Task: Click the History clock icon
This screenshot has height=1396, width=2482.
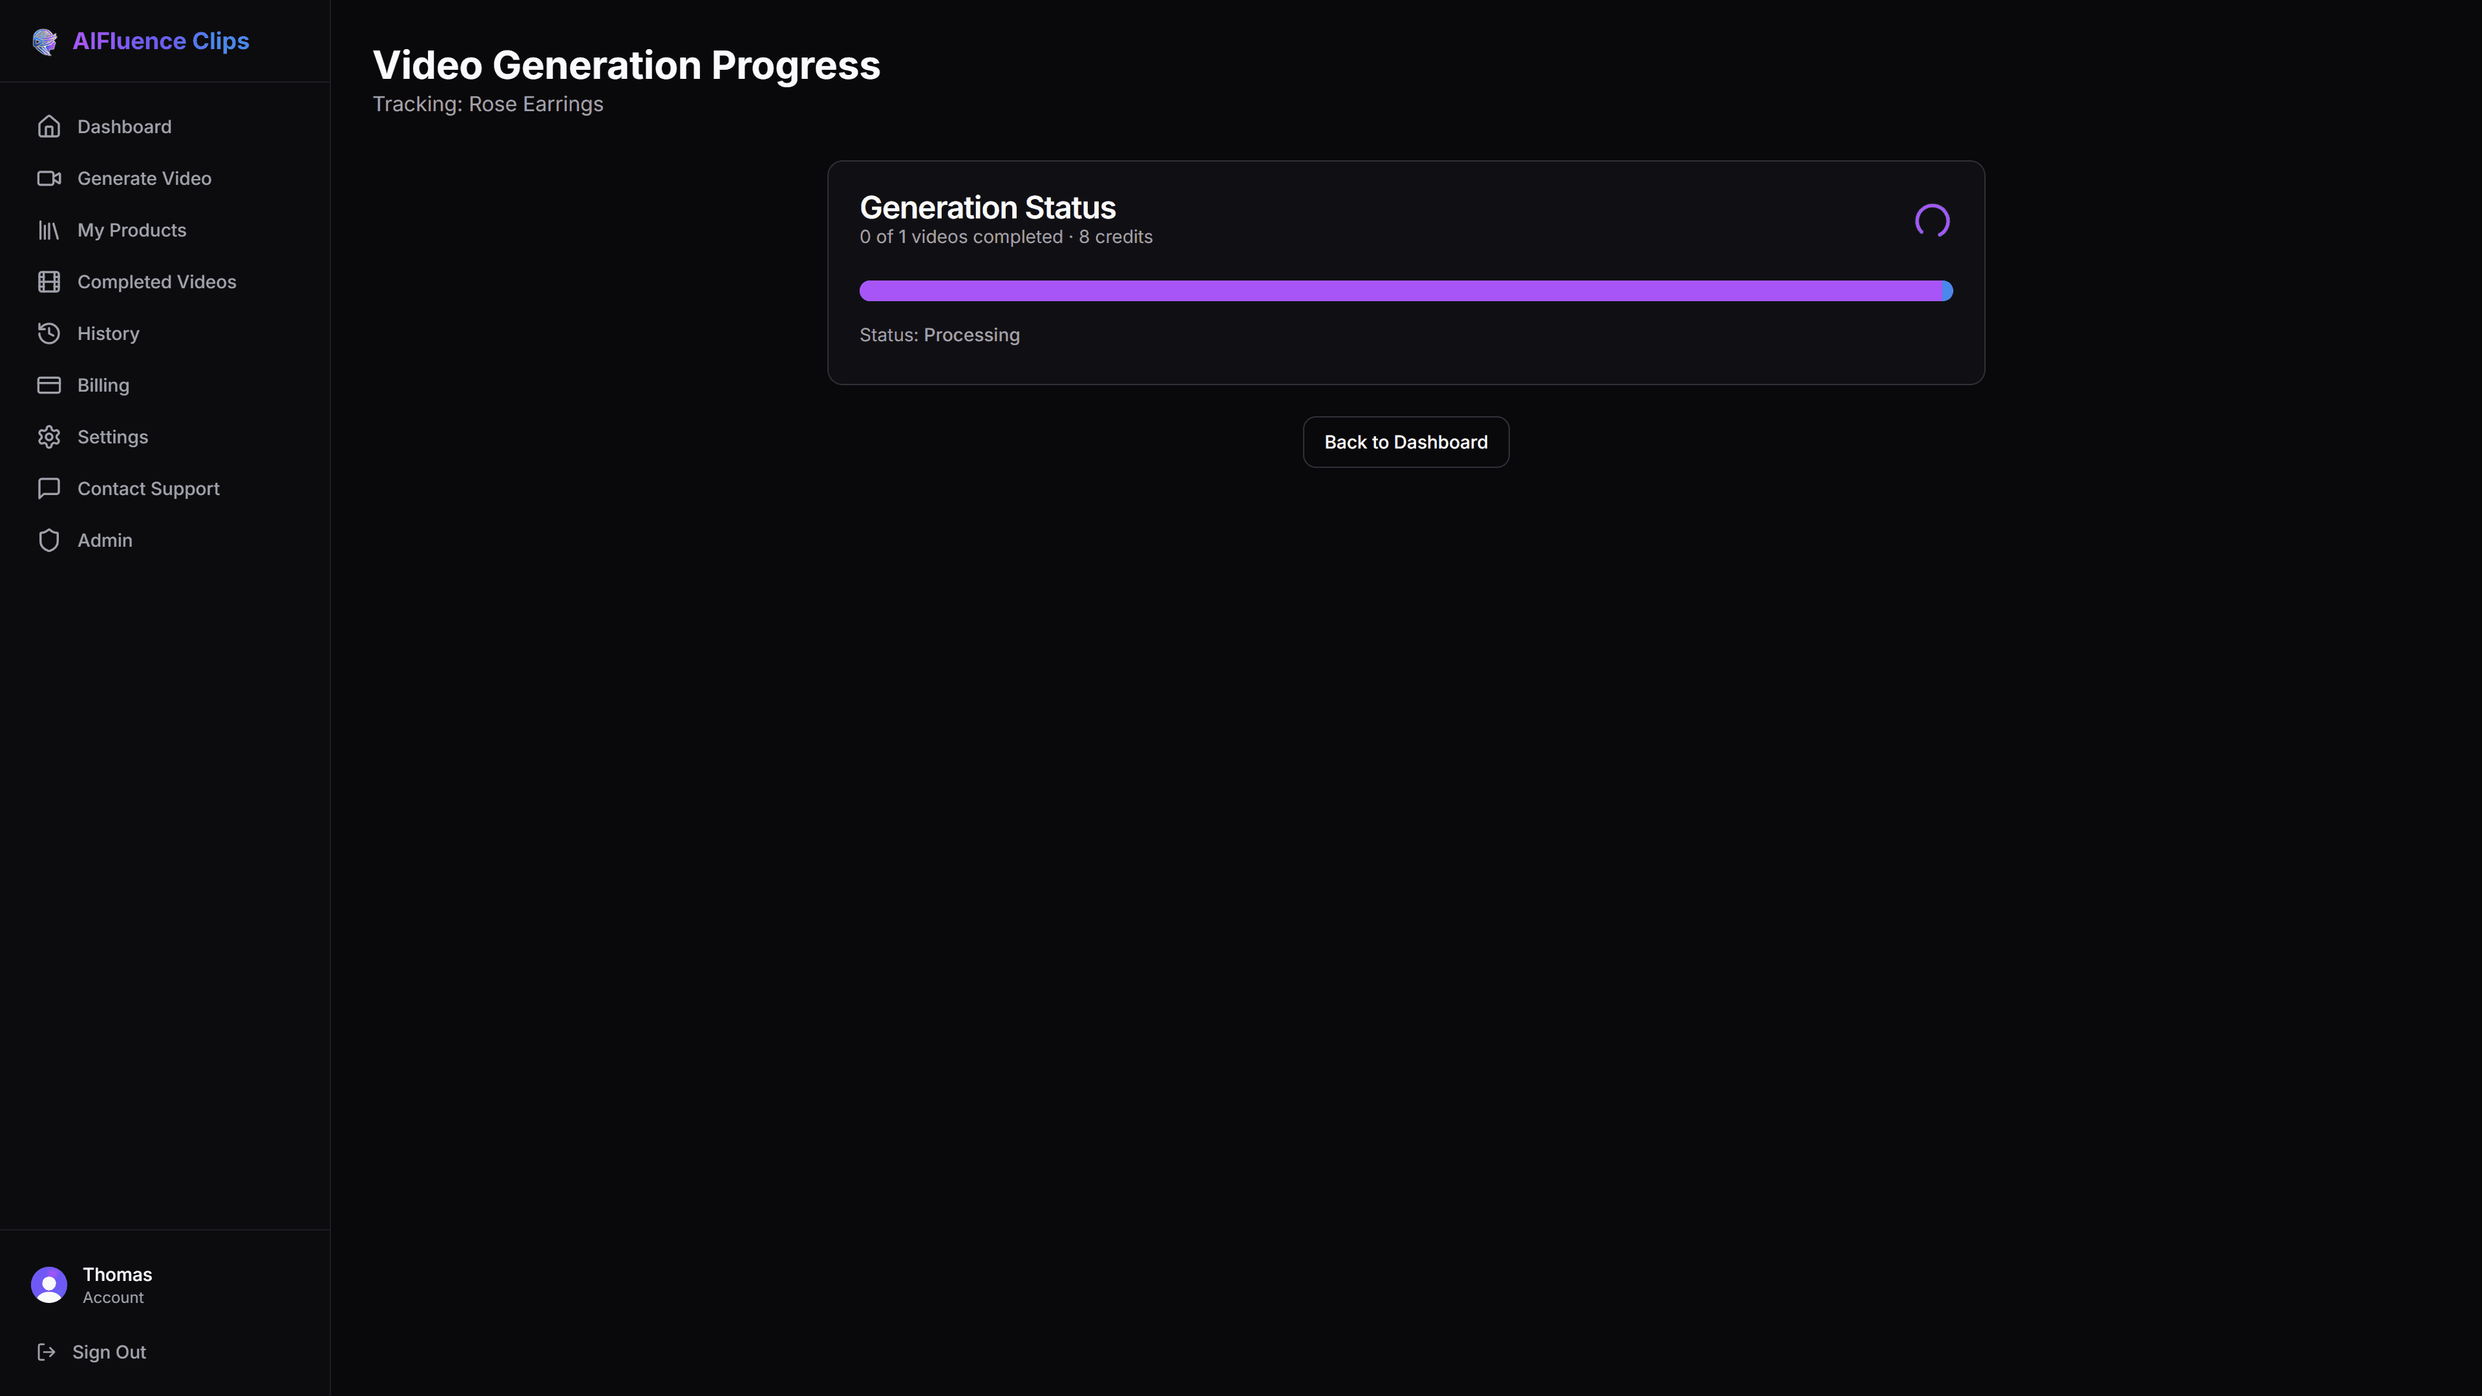Action: point(49,333)
